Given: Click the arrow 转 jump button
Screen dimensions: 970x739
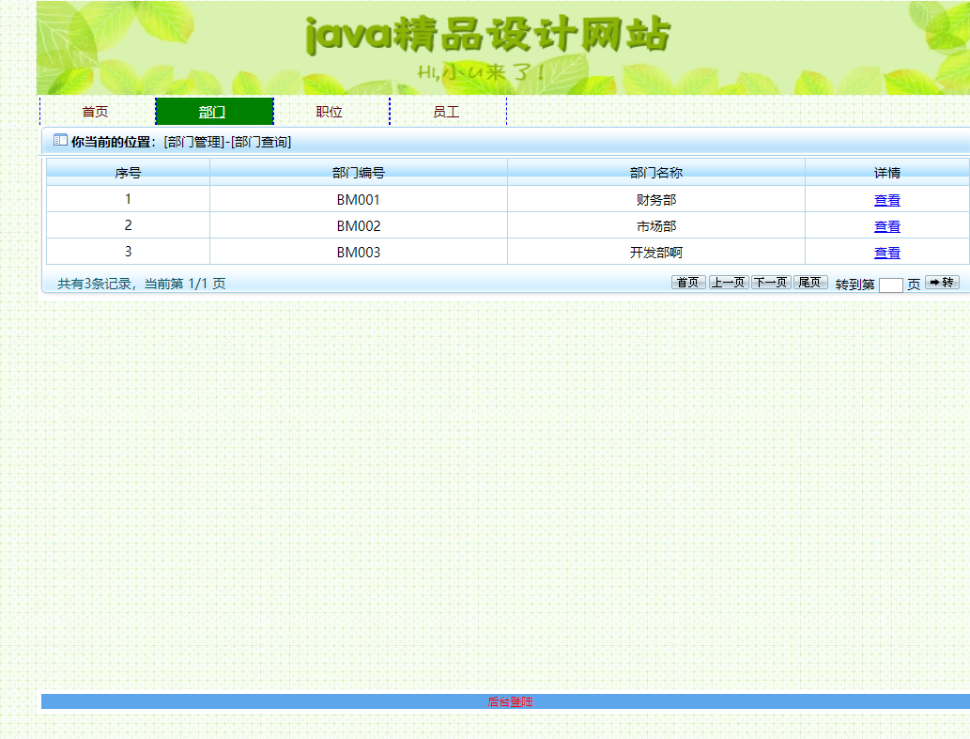Looking at the screenshot, I should tap(942, 283).
